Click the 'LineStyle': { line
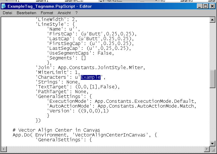217x154 pixels. (55, 24)
